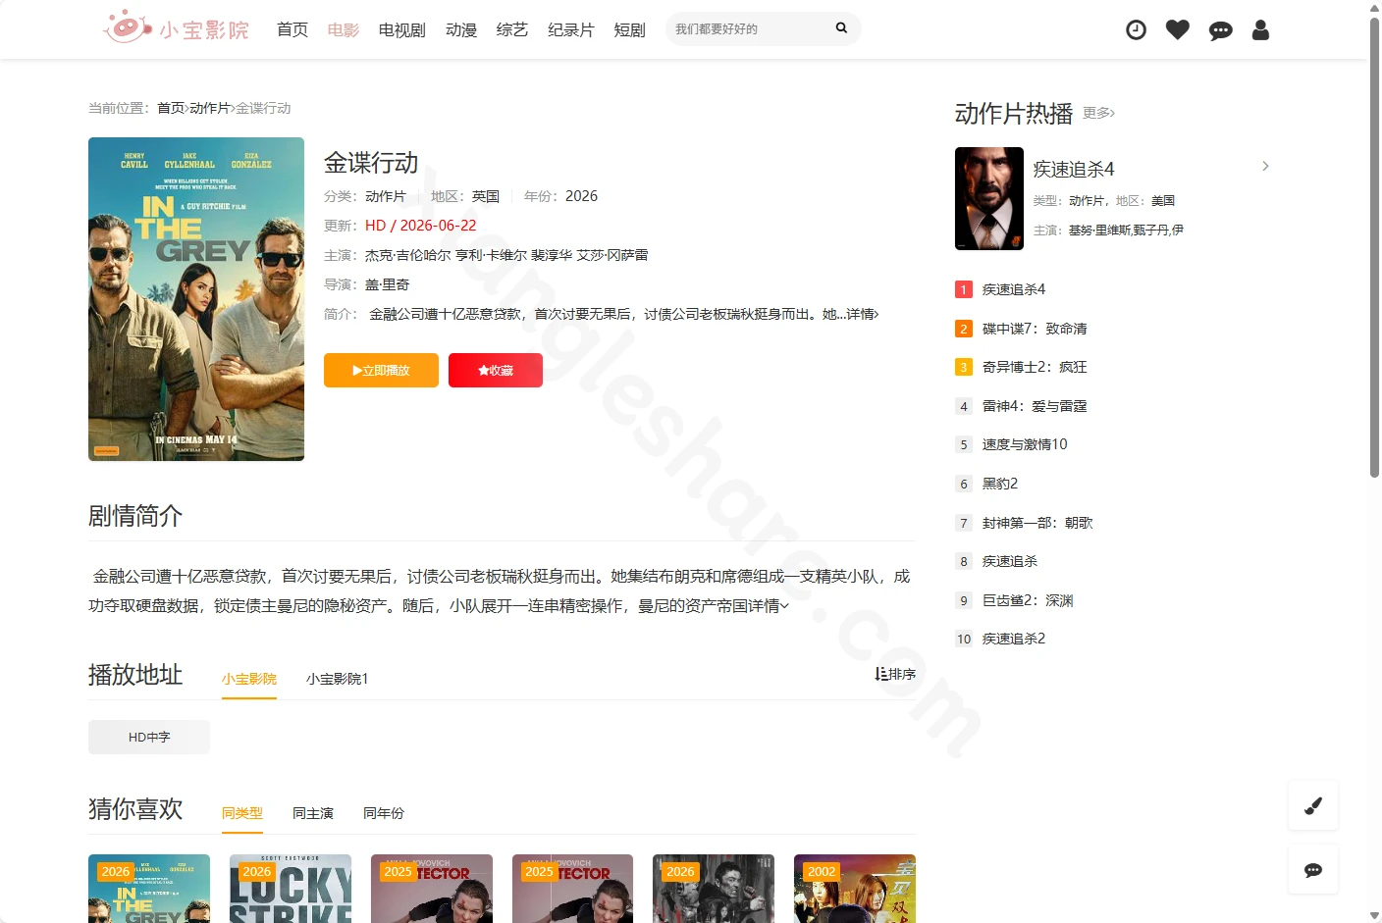1382x923 pixels.
Task: Select 电视剧 in top navigation
Action: (x=402, y=29)
